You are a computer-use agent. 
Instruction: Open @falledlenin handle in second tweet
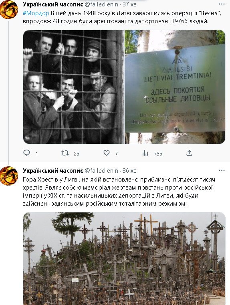101,171
